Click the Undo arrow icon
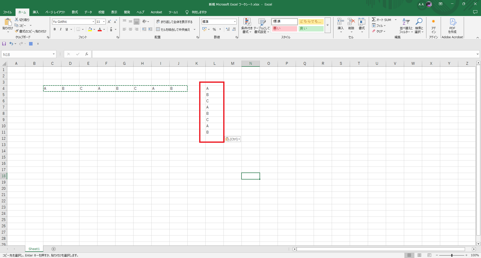The image size is (481, 258). [11, 44]
